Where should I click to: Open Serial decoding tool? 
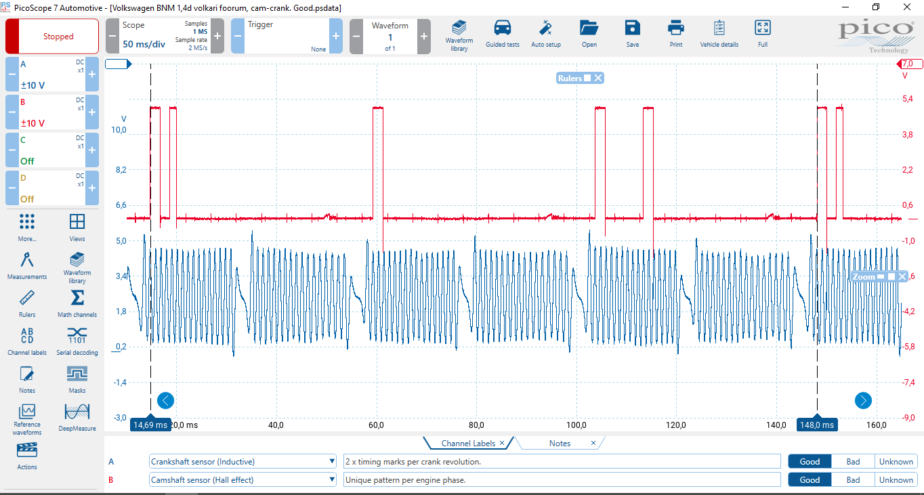tap(77, 341)
